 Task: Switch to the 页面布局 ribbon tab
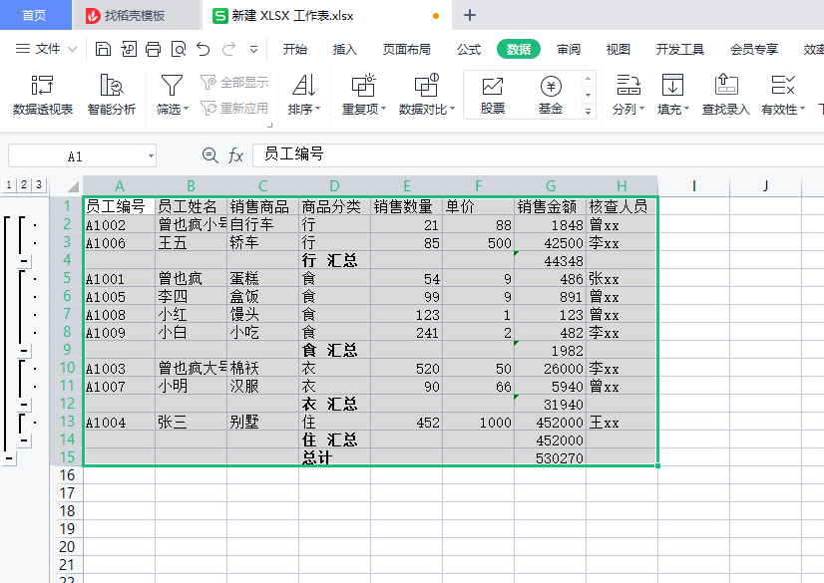click(x=407, y=49)
